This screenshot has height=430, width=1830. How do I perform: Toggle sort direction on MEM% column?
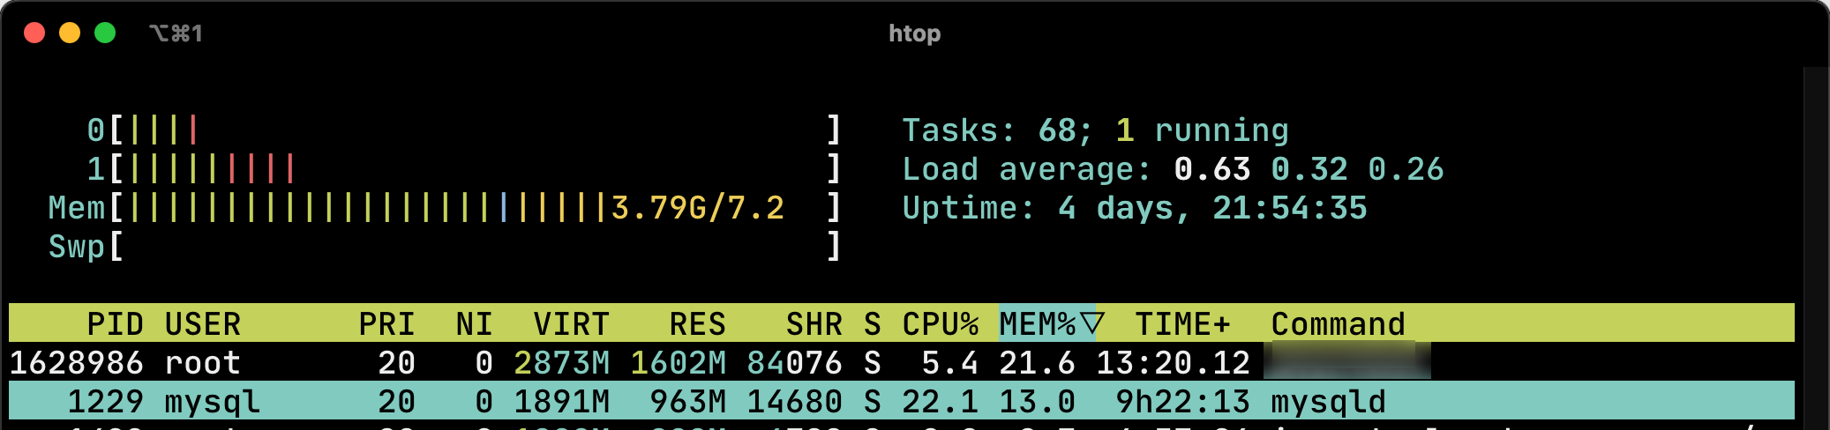[1051, 324]
